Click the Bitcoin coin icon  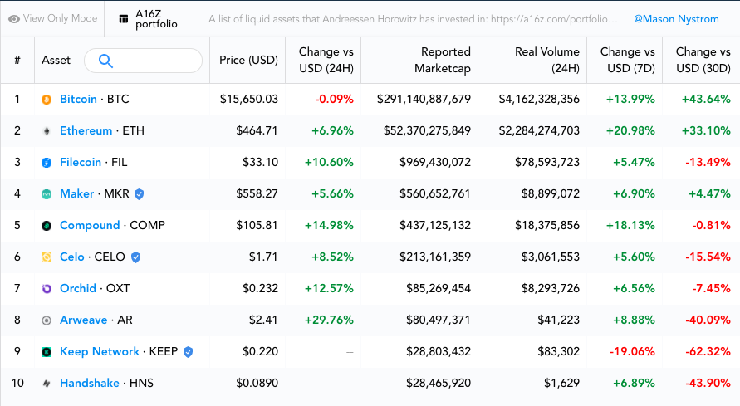click(47, 100)
